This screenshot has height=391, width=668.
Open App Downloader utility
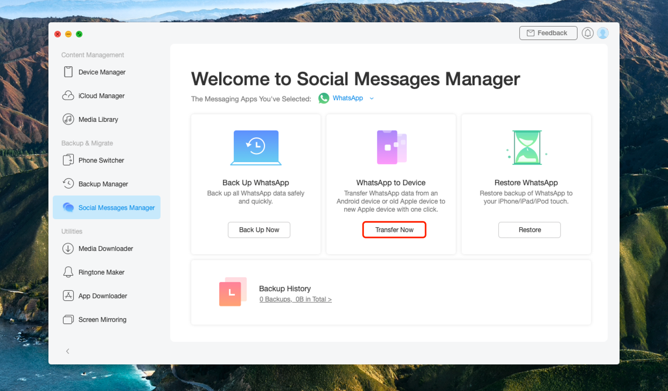point(107,296)
